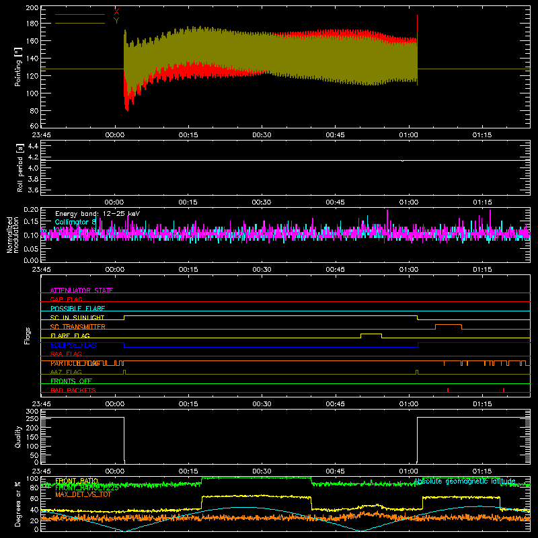This screenshot has width=538, height=538.
Task: Click the olive A-Z flag pulse near 01:02
Action: point(417,372)
